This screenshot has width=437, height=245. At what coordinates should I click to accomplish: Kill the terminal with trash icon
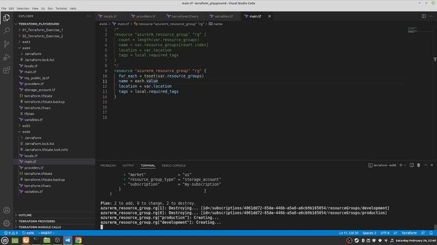(419, 165)
